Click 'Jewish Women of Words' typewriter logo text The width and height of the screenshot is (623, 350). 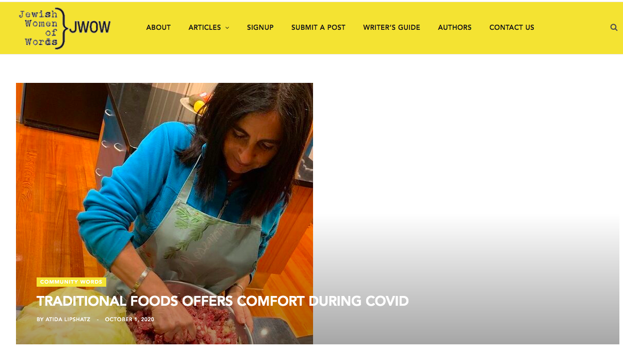(x=39, y=28)
